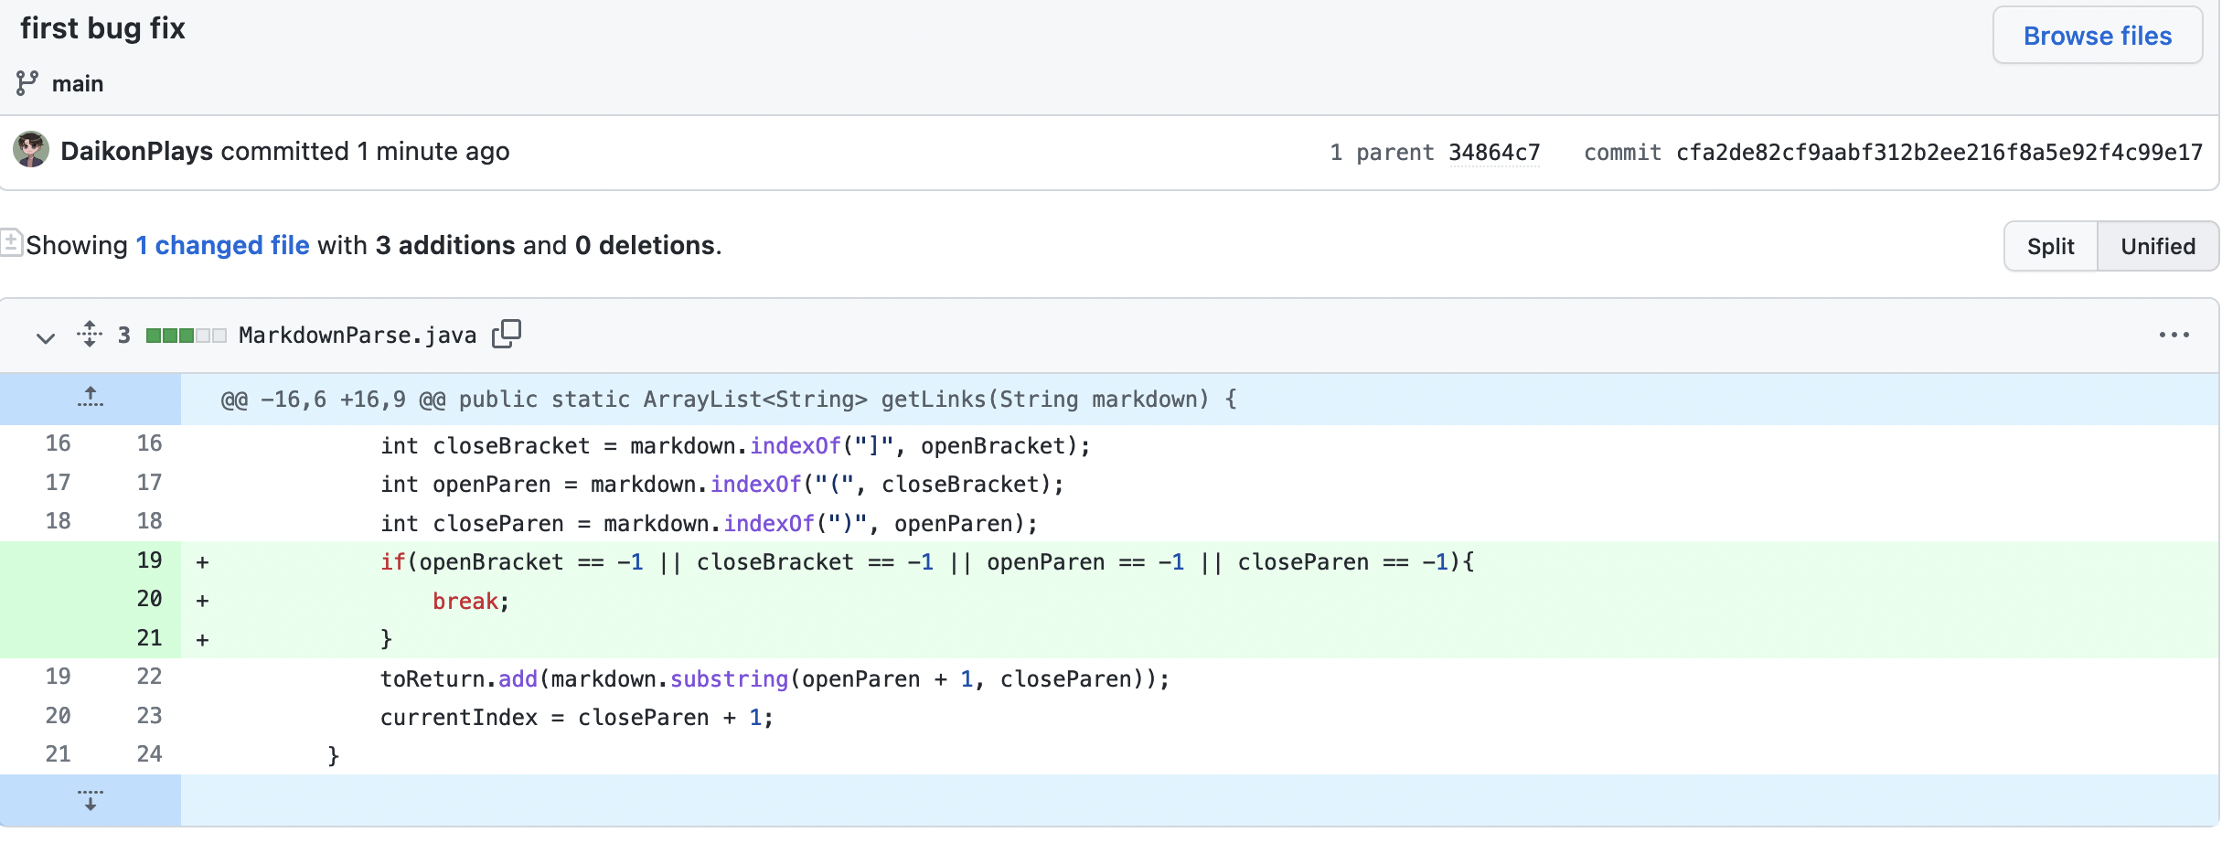The image size is (2222, 843).
Task: Copy the MarkdownParse.java file path
Action: pyautogui.click(x=507, y=334)
